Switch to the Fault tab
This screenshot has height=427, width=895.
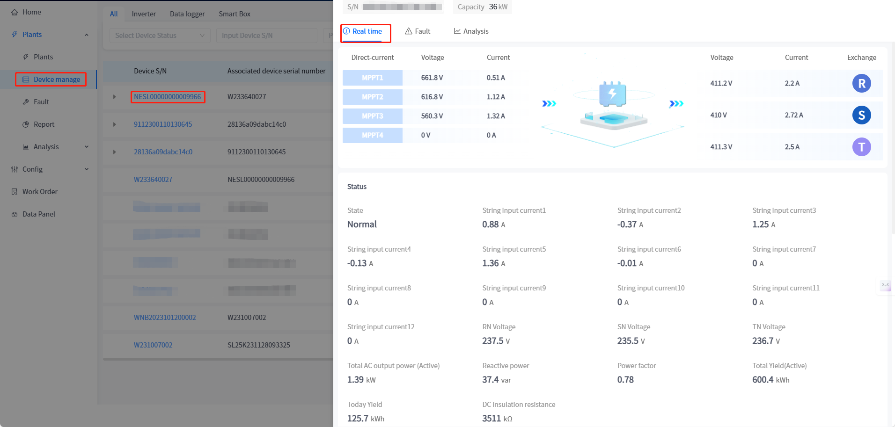pyautogui.click(x=418, y=31)
